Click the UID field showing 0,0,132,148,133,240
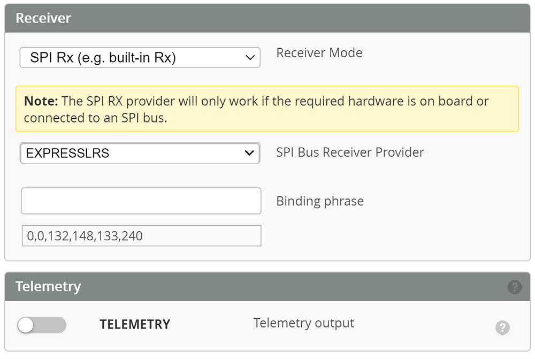 pyautogui.click(x=141, y=235)
